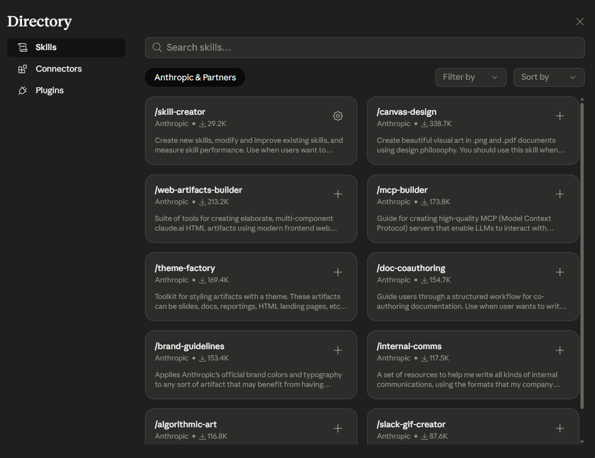Add the theme-factory skill
This screenshot has width=595, height=458.
coord(338,272)
